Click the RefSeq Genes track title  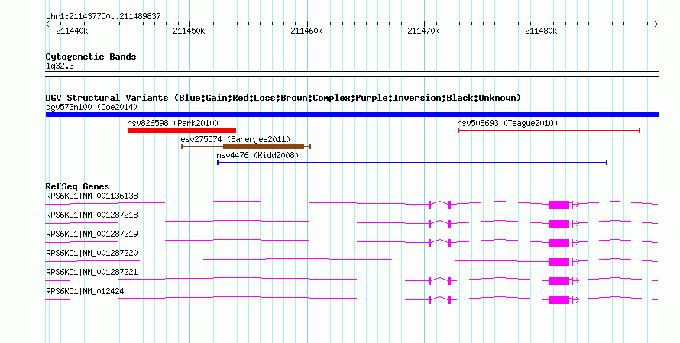[x=78, y=186]
